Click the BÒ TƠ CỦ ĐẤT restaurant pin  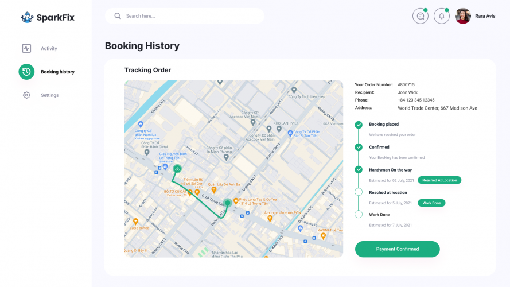click(x=190, y=193)
